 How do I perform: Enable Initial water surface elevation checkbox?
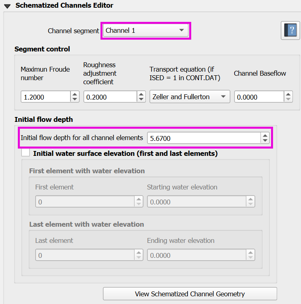point(26,153)
